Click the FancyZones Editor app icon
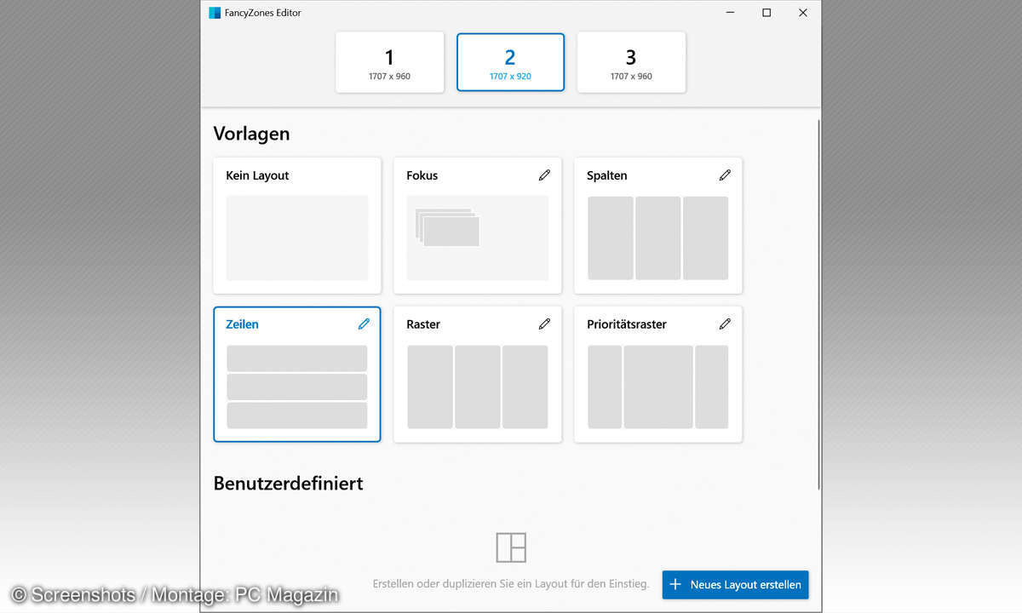The width and height of the screenshot is (1022, 613). [x=215, y=13]
